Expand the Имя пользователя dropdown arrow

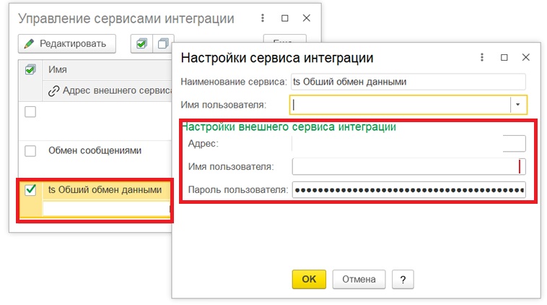(517, 105)
